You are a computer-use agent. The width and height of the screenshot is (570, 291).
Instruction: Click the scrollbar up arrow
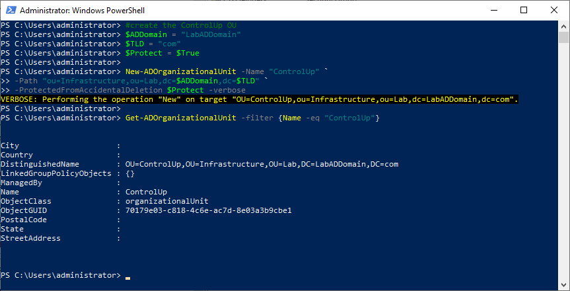click(x=563, y=26)
